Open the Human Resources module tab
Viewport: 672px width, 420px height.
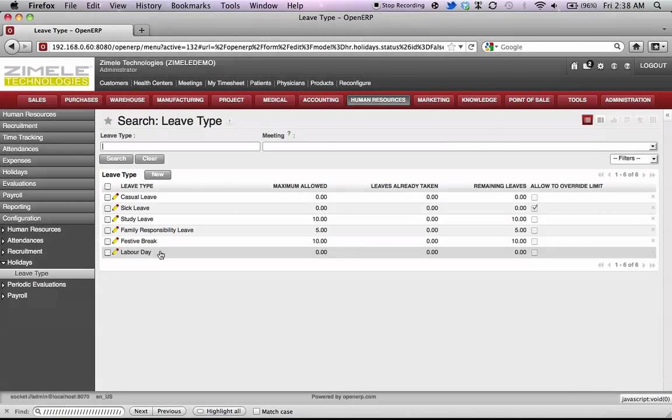pyautogui.click(x=378, y=100)
